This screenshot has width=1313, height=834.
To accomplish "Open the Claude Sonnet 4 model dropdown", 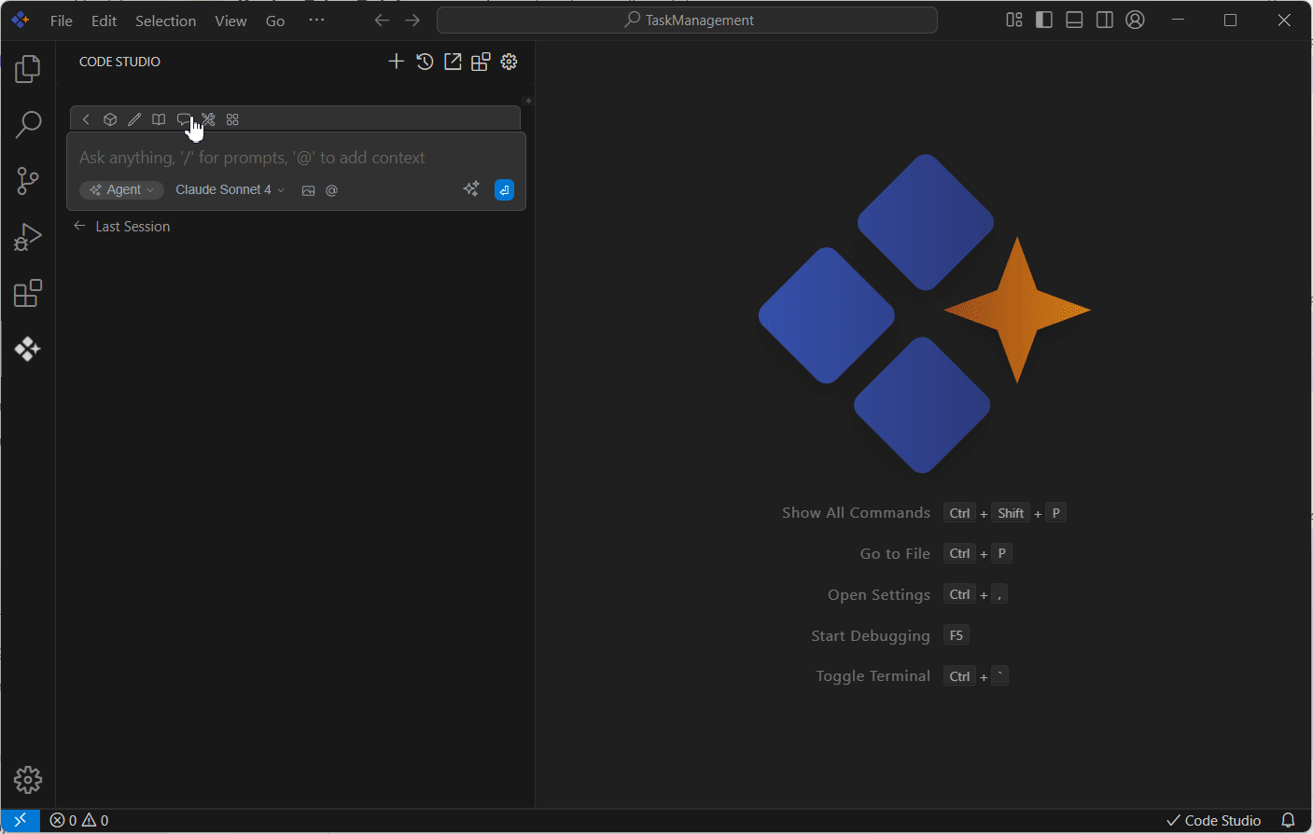I will (x=230, y=189).
